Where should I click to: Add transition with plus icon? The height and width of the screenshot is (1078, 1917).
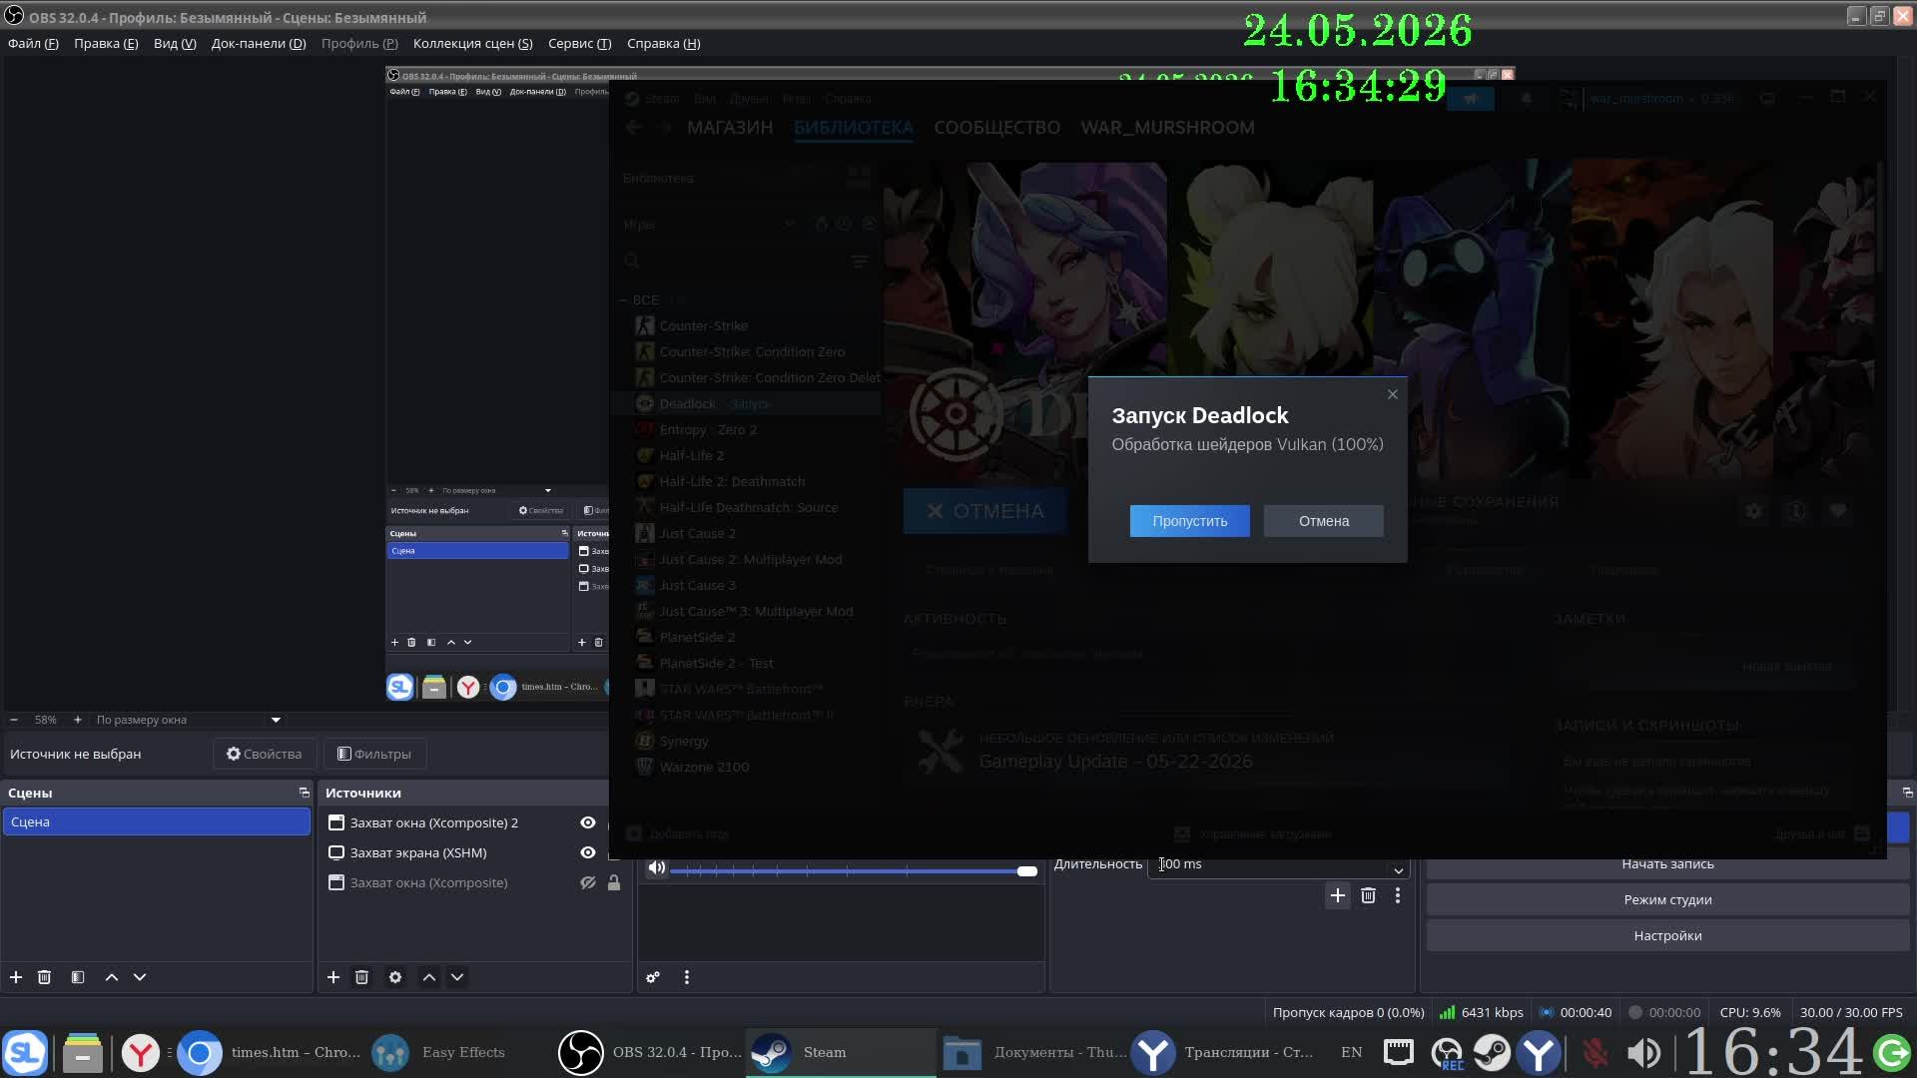[1338, 895]
